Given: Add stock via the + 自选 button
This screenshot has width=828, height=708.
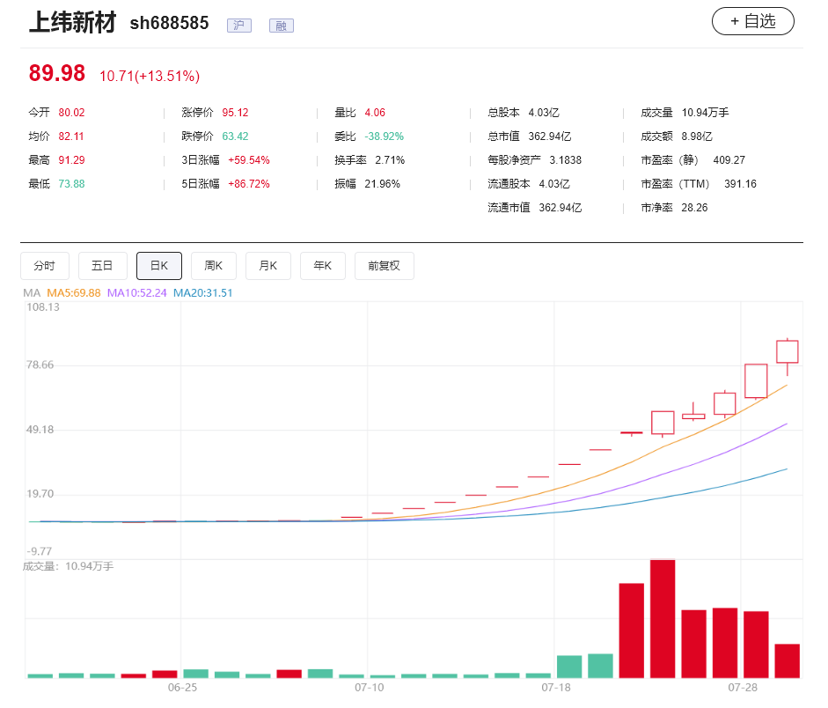Looking at the screenshot, I should [x=752, y=22].
